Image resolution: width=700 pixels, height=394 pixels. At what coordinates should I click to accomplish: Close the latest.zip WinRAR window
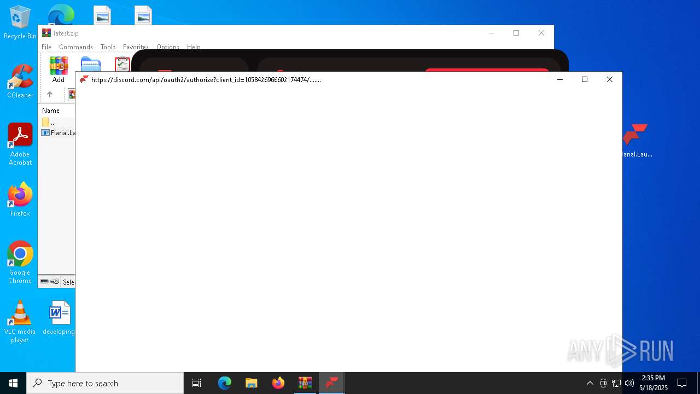541,33
